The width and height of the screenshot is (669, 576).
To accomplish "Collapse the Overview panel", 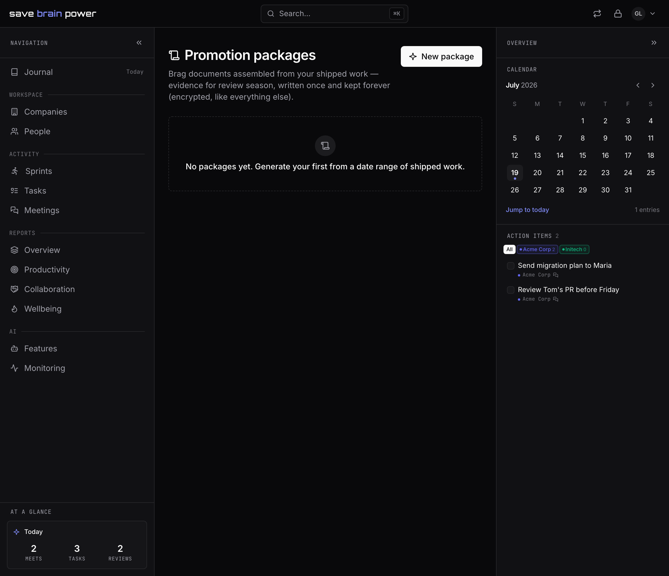I will [654, 43].
